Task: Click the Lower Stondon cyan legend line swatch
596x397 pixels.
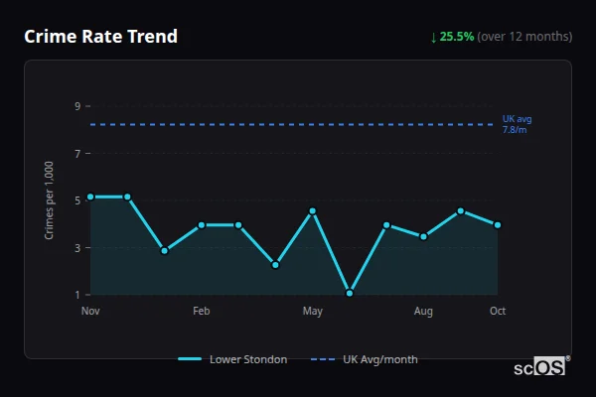Action: [x=190, y=359]
